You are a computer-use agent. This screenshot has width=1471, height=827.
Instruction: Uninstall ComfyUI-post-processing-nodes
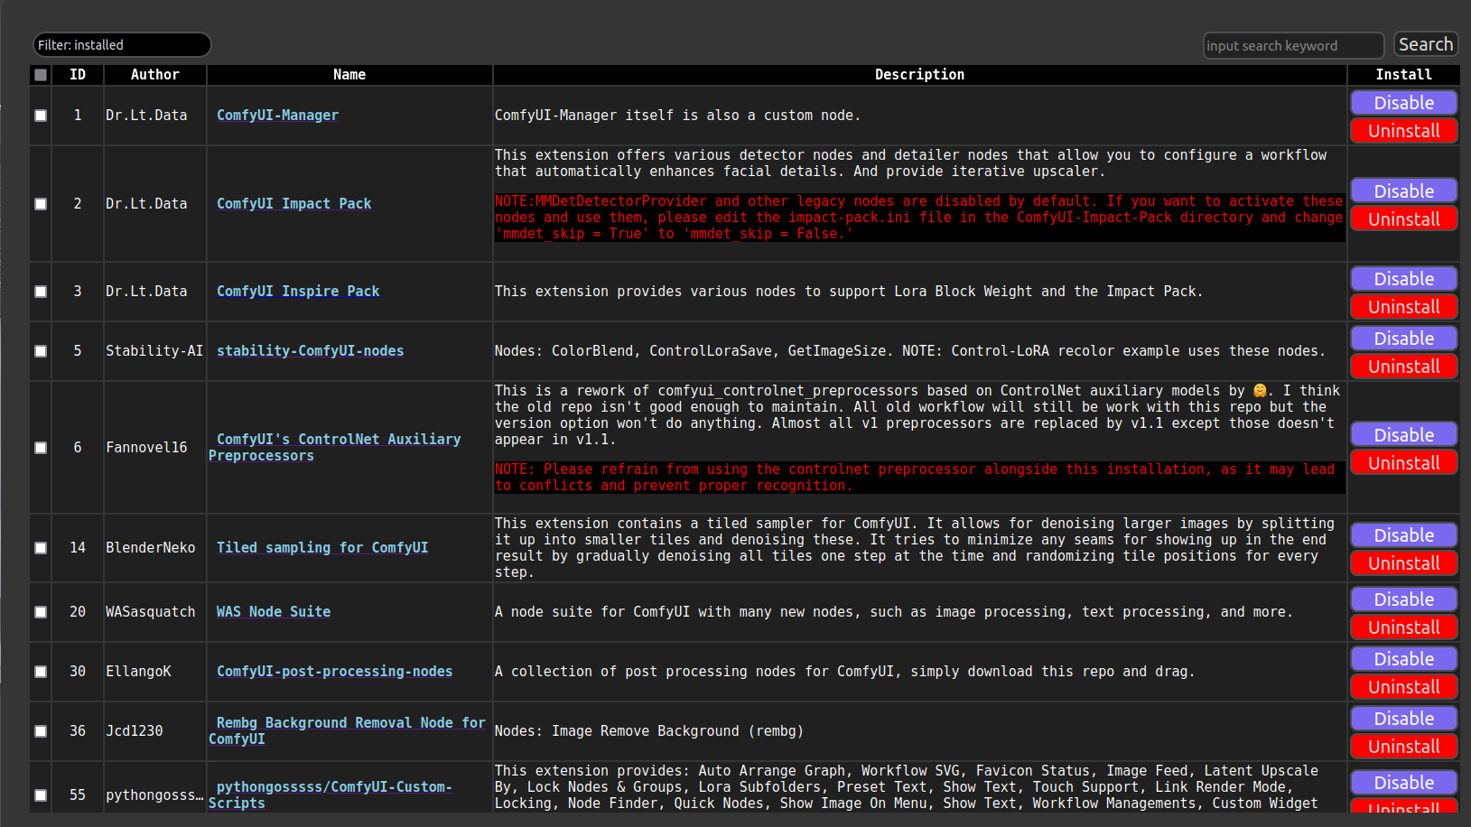[x=1404, y=687]
